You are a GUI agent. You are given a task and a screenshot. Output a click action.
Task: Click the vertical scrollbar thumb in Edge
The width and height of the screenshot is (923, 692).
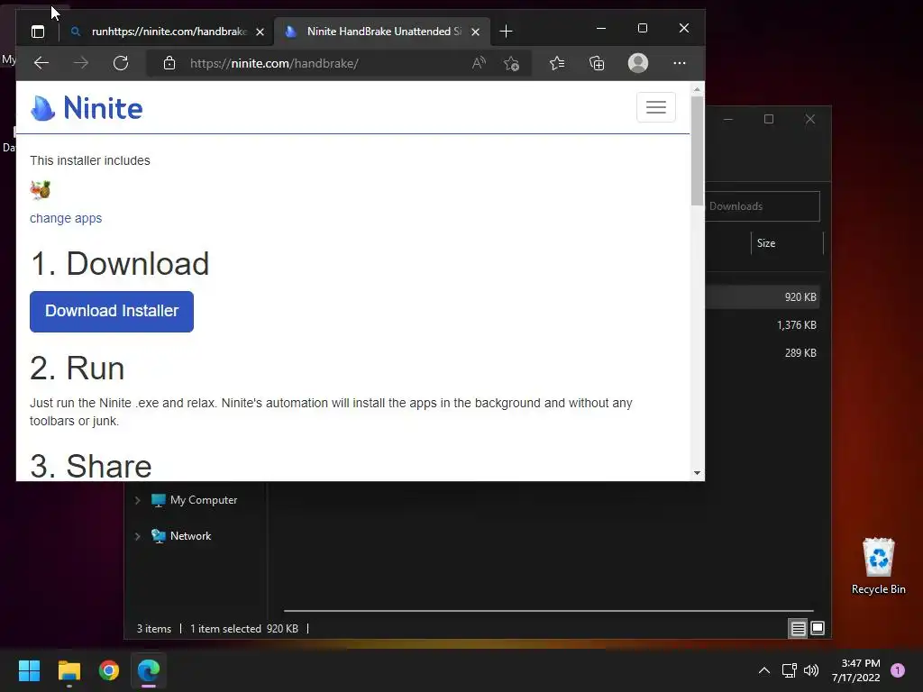(697, 150)
